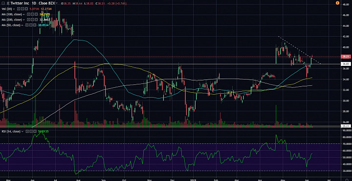Delete the MA (50, close) indicator
This screenshot has height=181, width=352.
pyautogui.click(x=35, y=25)
